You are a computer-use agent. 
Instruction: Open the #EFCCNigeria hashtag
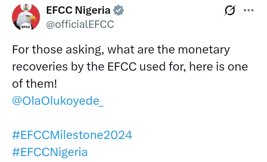coord(50,152)
